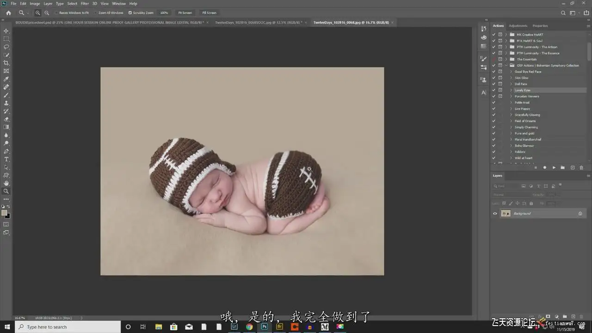Open the Image menu
Screen dimensions: 592x333
tap(35, 4)
